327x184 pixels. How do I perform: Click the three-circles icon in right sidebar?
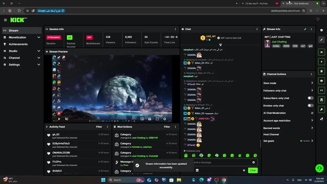pyautogui.click(x=321, y=119)
